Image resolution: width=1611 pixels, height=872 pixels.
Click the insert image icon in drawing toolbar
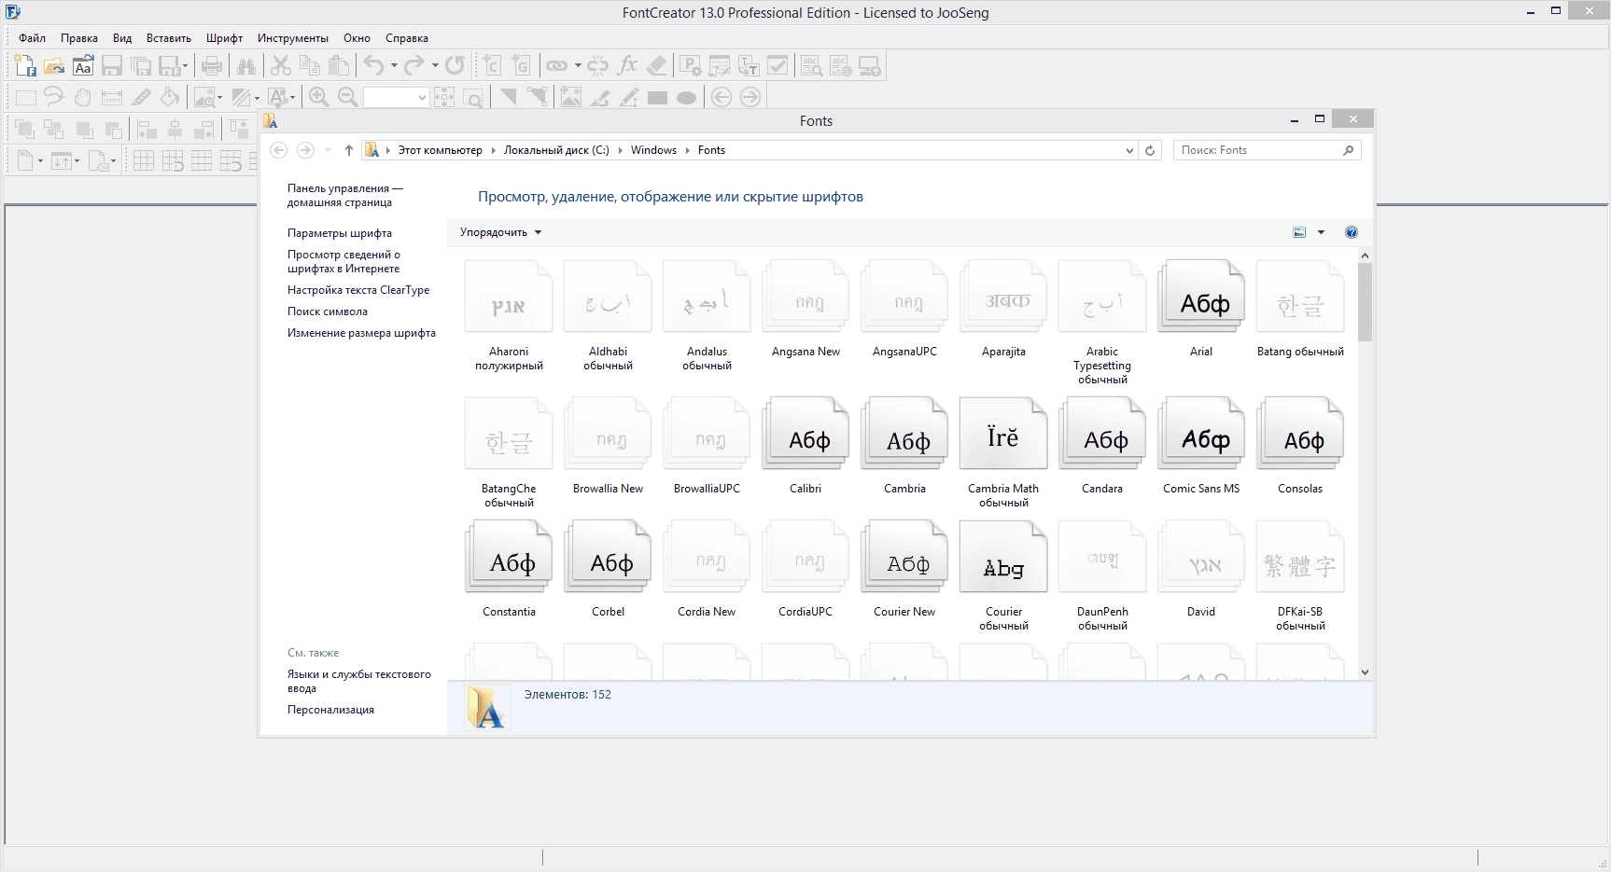click(570, 97)
